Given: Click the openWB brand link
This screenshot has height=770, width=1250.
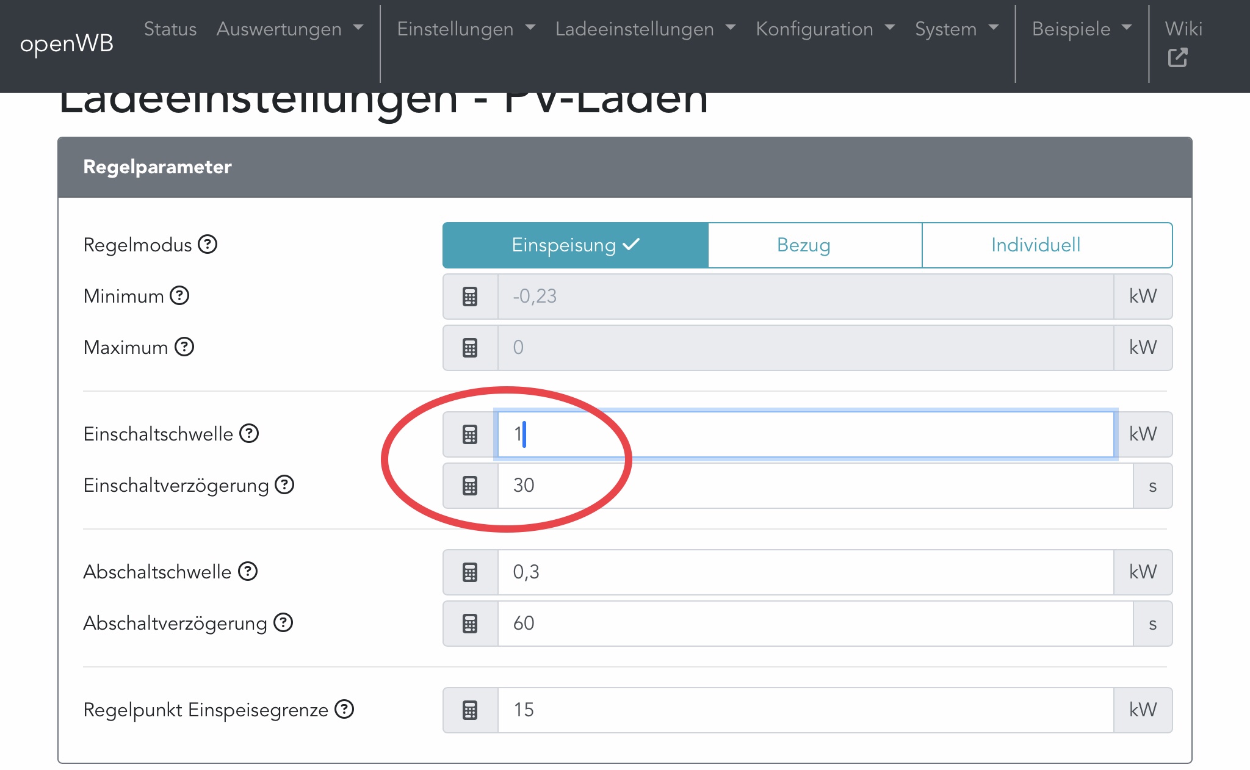Looking at the screenshot, I should coord(67,43).
